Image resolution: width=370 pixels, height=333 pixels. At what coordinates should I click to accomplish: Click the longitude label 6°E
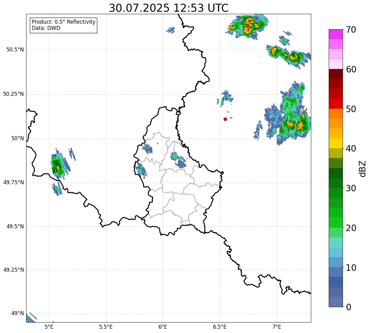(x=163, y=327)
